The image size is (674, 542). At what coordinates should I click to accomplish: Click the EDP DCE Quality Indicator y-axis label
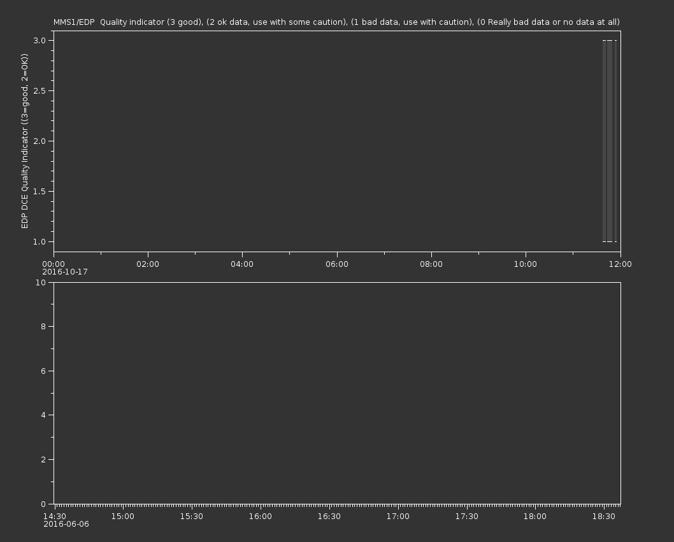click(24, 141)
